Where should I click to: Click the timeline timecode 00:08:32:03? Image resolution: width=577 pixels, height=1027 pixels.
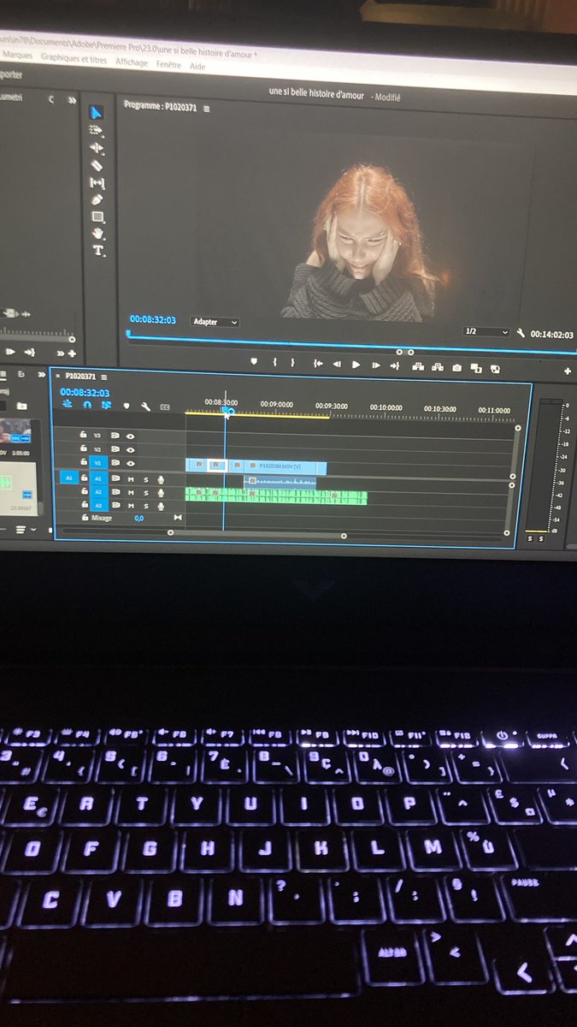pyautogui.click(x=85, y=392)
